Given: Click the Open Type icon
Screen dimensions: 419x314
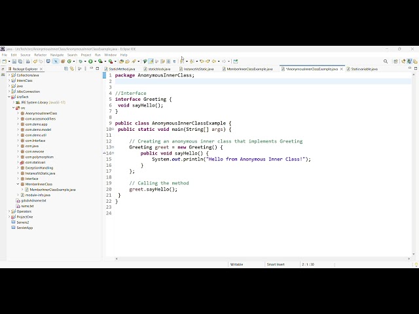Looking at the screenshot, I should 121,61.
